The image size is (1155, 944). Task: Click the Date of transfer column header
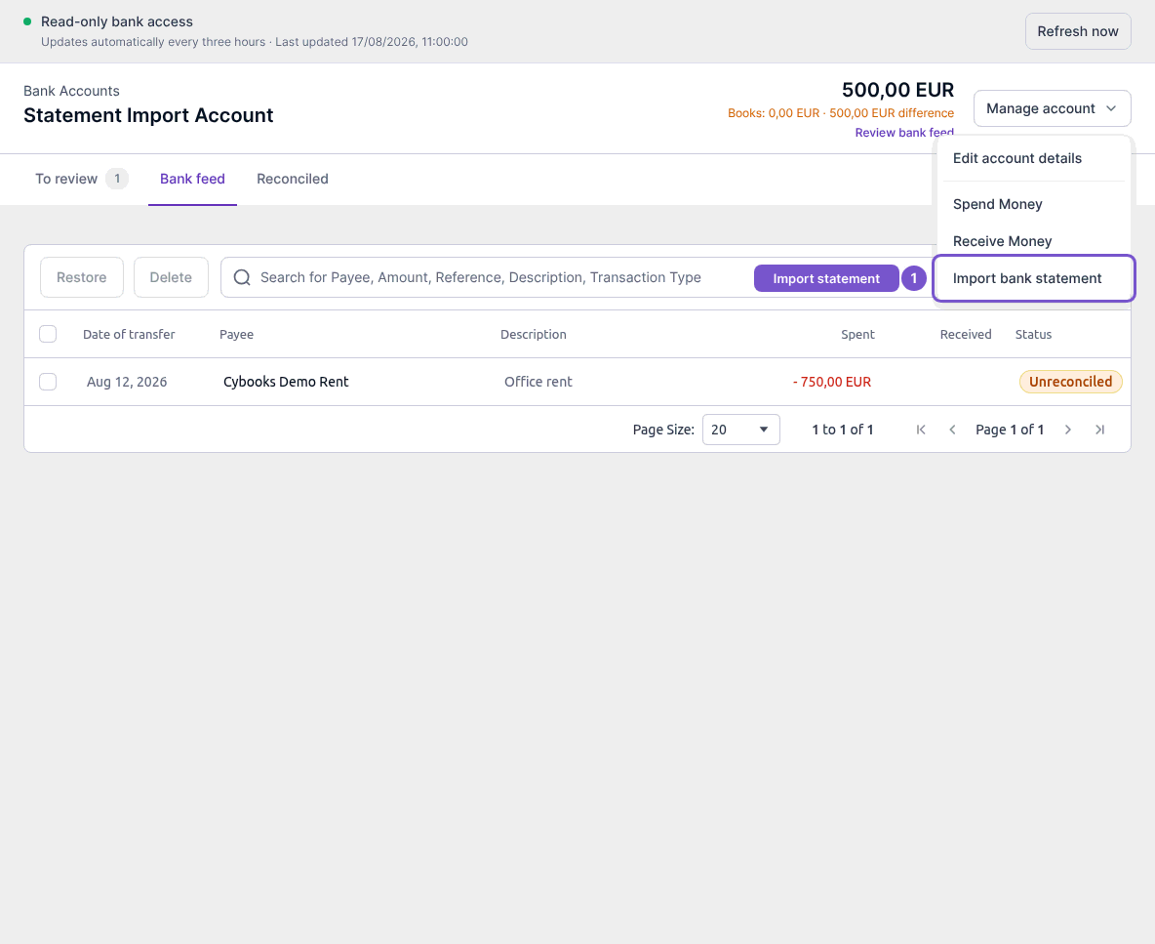(x=129, y=334)
